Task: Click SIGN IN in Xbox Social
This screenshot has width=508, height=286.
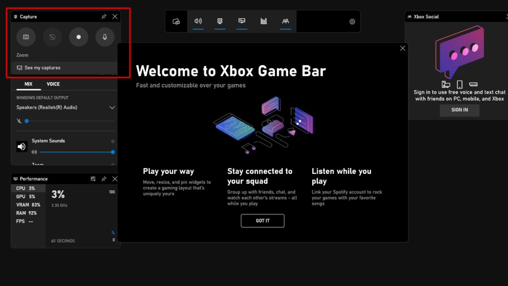Action: pos(460,110)
